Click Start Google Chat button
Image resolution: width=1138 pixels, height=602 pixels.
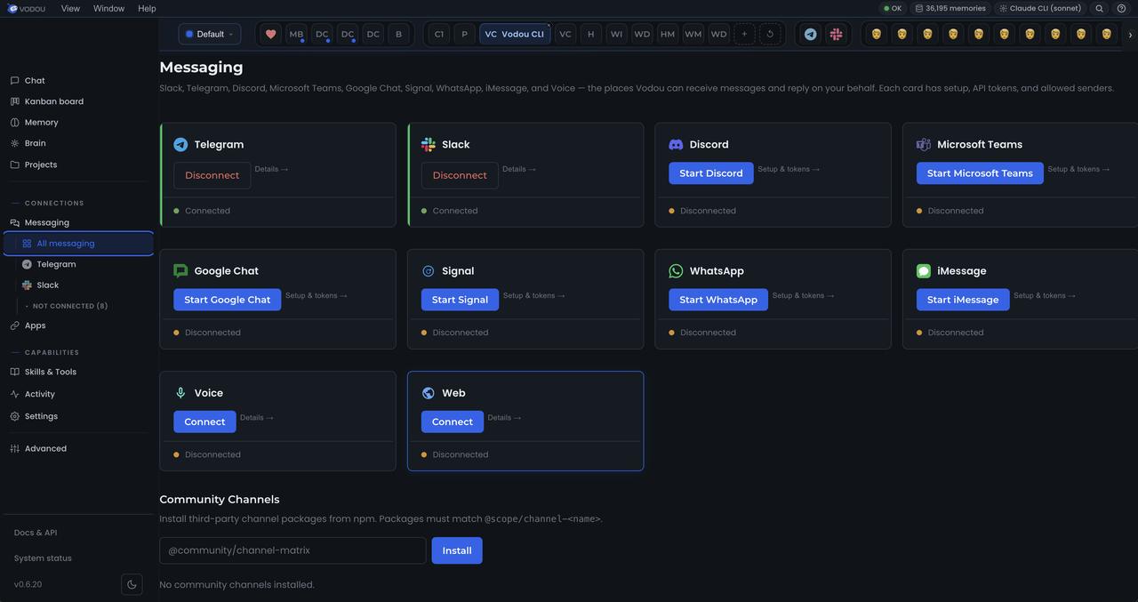click(x=227, y=300)
